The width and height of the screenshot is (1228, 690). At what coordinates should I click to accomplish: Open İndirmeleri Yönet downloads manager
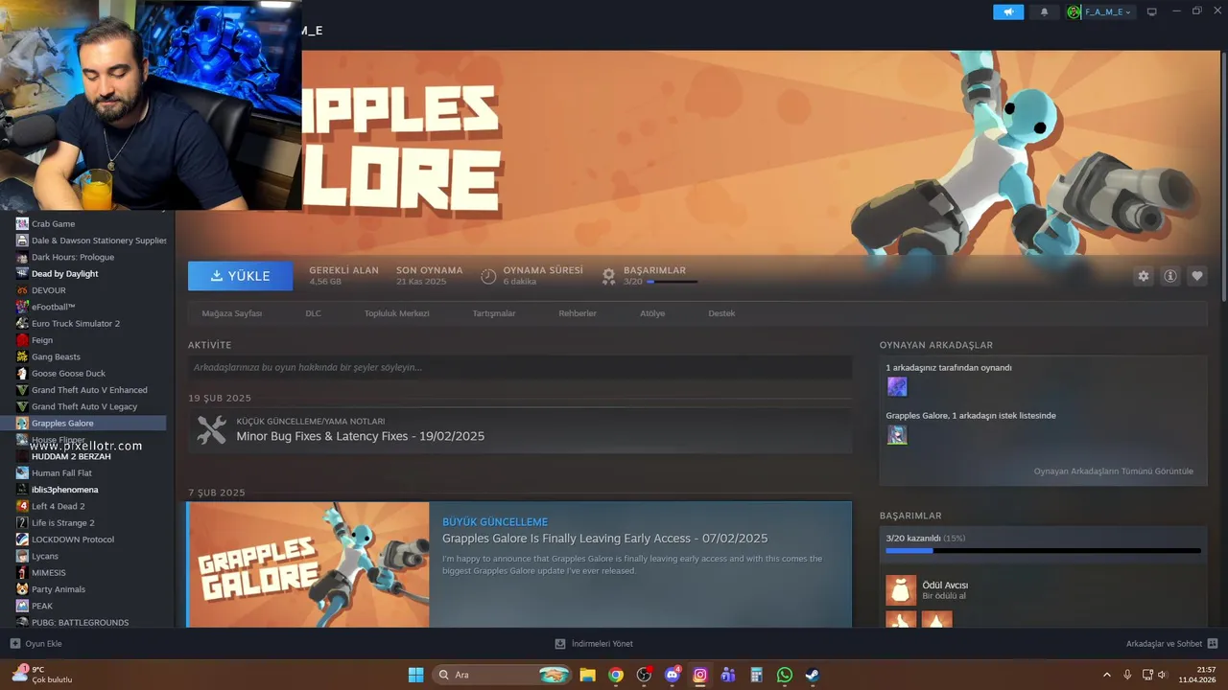point(594,644)
